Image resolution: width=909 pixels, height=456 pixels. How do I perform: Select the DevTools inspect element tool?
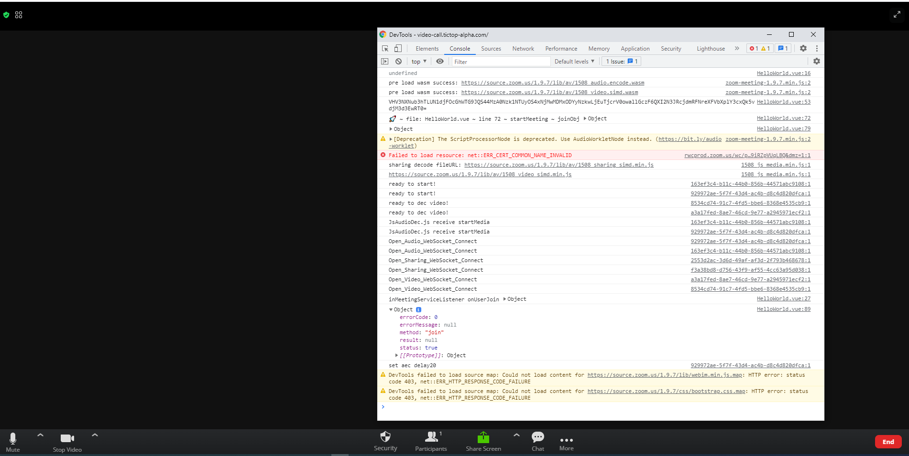point(385,48)
